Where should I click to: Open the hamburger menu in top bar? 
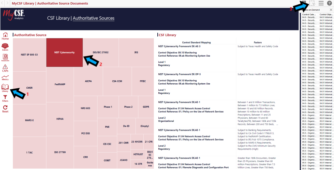point(321,3)
